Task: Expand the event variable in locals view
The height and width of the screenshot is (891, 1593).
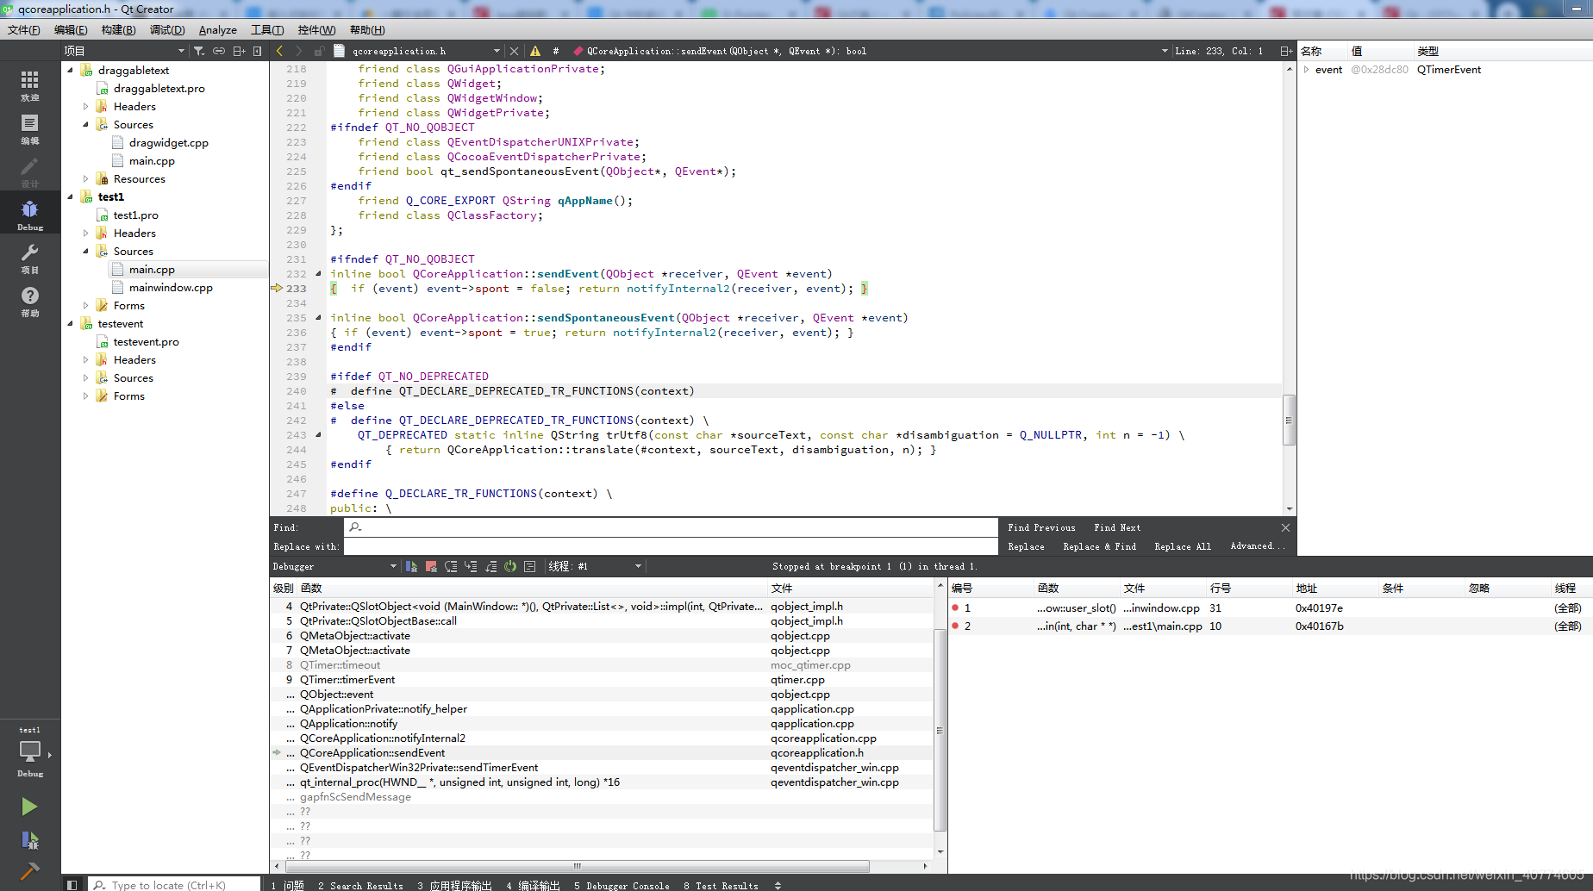Action: pyautogui.click(x=1307, y=70)
